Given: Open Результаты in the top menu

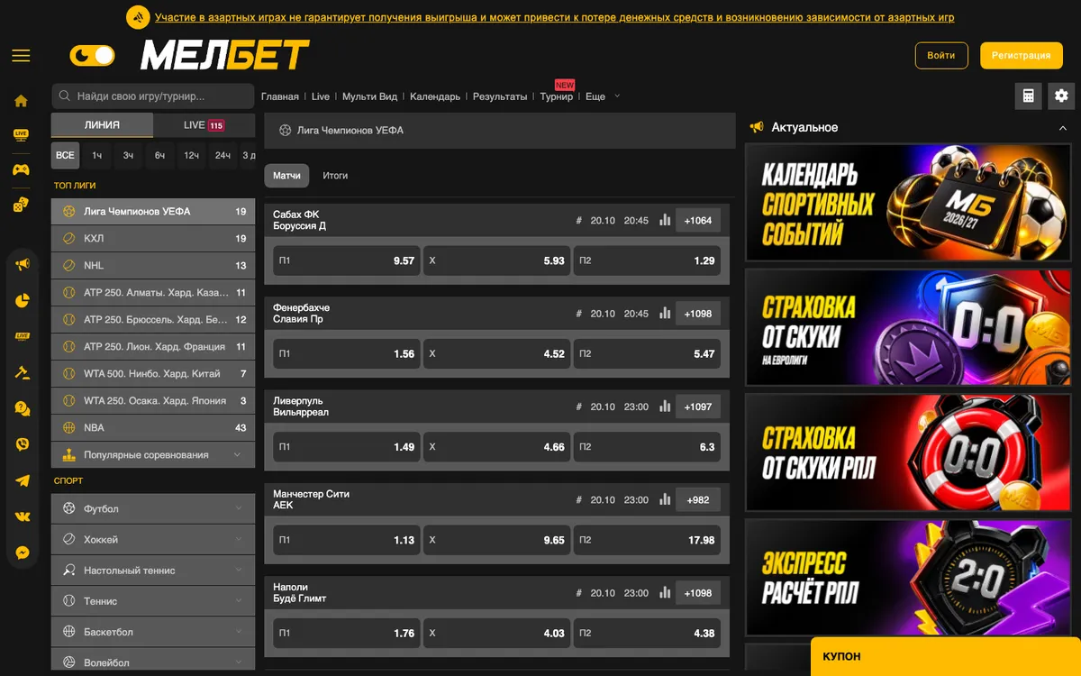Looking at the screenshot, I should pyautogui.click(x=500, y=96).
